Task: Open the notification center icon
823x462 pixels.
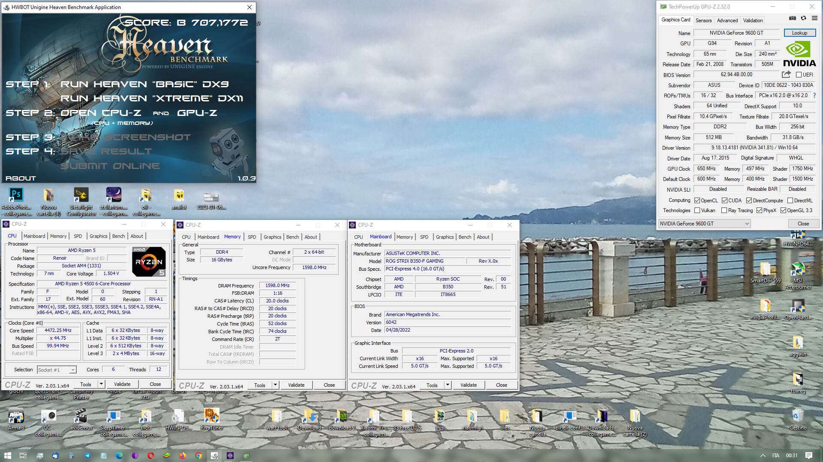Action: click(x=809, y=455)
